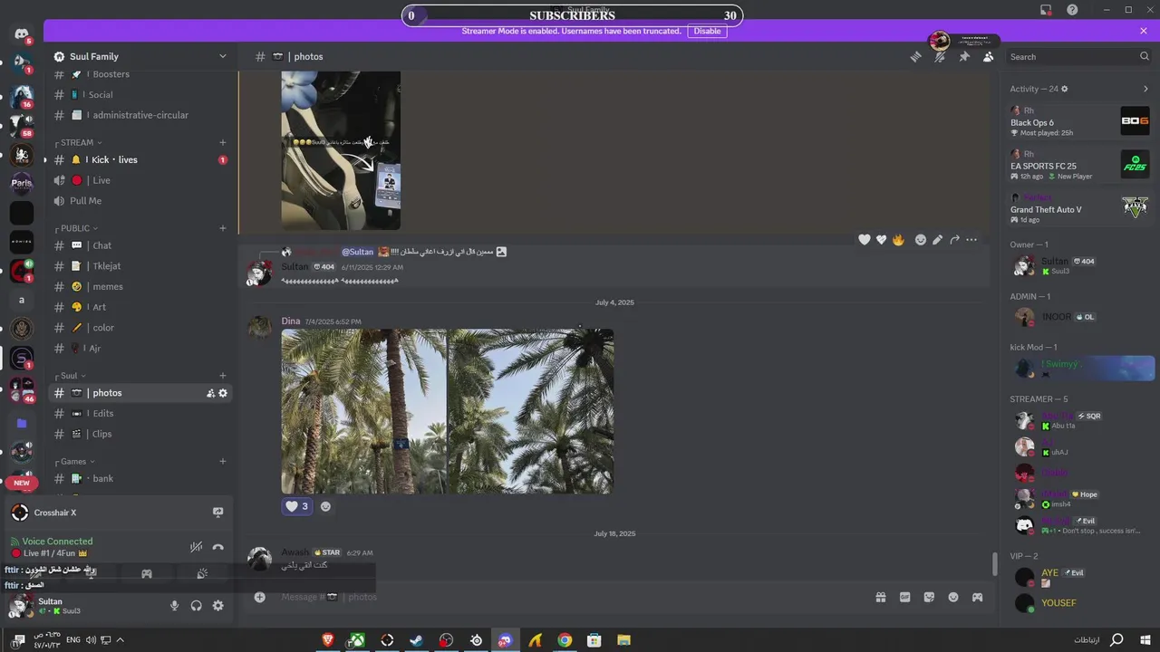Disable Streamer Mode button

(x=707, y=31)
